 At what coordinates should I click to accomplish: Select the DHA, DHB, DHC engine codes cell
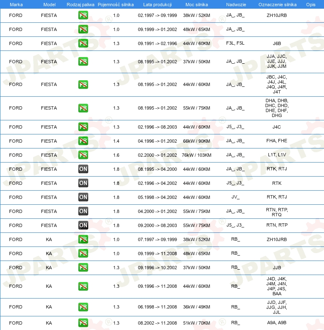click(277, 108)
